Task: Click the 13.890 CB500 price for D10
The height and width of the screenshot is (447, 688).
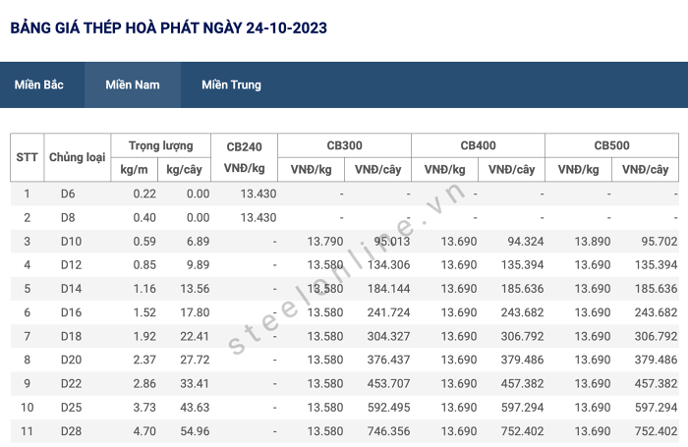Action: tap(593, 242)
